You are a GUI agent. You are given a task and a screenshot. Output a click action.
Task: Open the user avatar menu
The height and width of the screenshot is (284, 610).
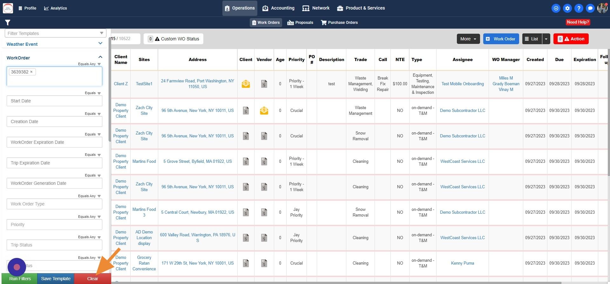(602, 8)
